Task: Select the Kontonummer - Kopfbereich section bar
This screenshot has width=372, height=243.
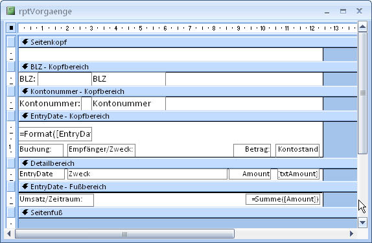Action: (x=188, y=91)
